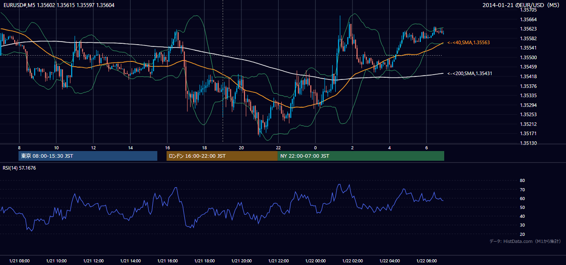Screen dimensions: 566x265
Task: Select the 200 SMA label reading 1.35431
Action: click(470, 73)
